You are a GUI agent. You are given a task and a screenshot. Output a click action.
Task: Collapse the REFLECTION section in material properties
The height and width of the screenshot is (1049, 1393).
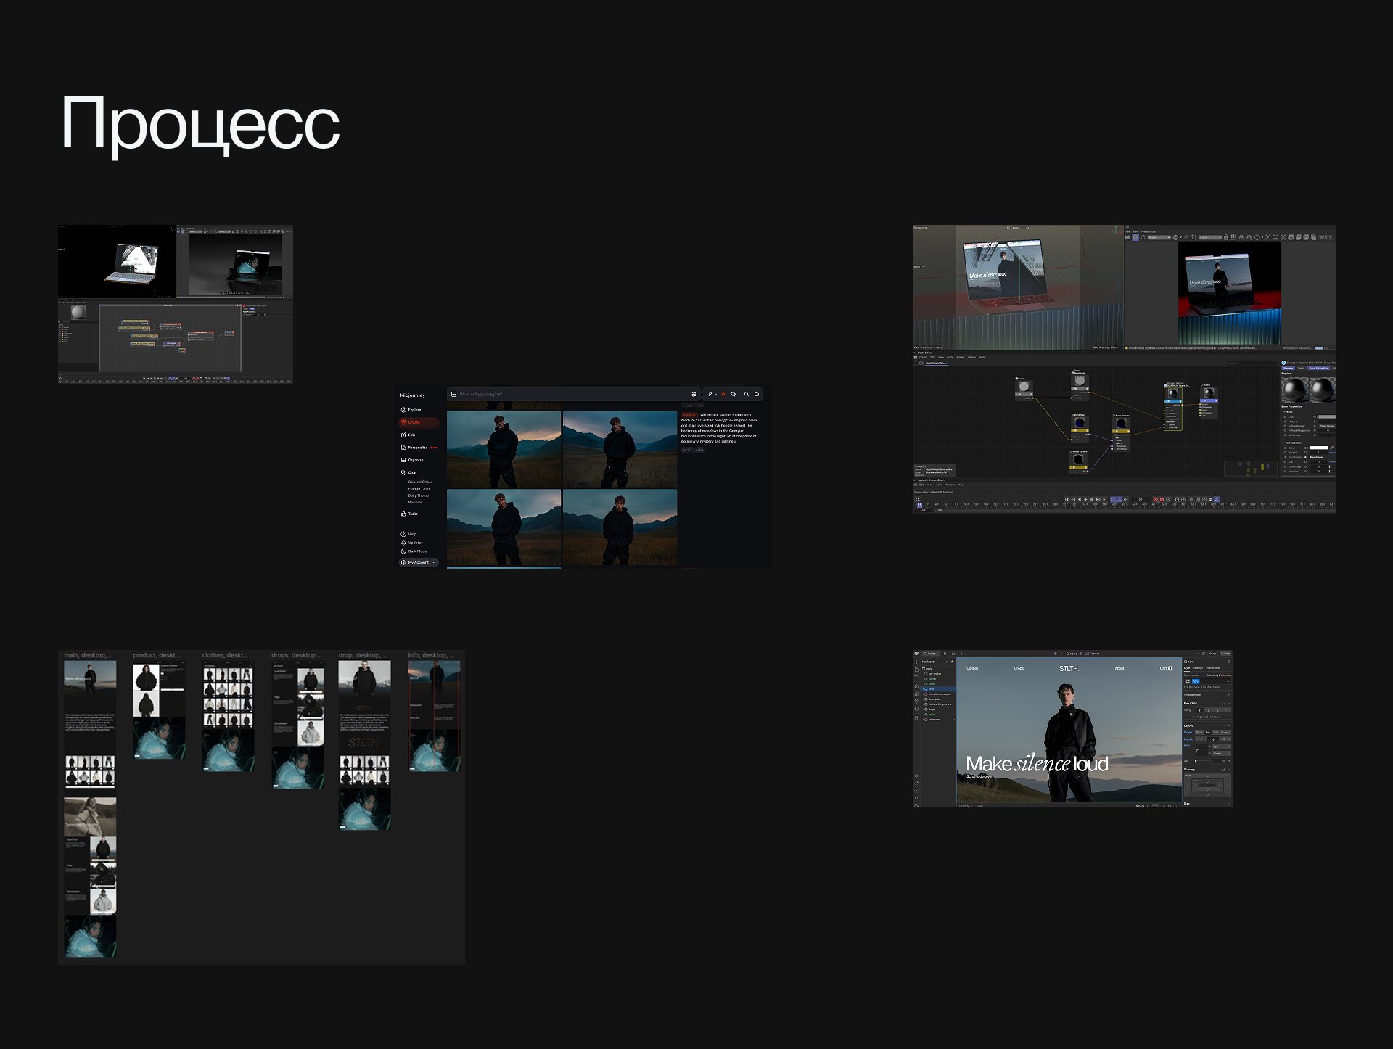(1284, 443)
